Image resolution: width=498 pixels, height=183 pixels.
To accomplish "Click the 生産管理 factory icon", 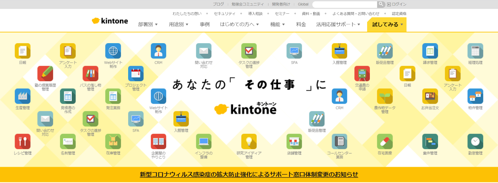I will (23, 96).
